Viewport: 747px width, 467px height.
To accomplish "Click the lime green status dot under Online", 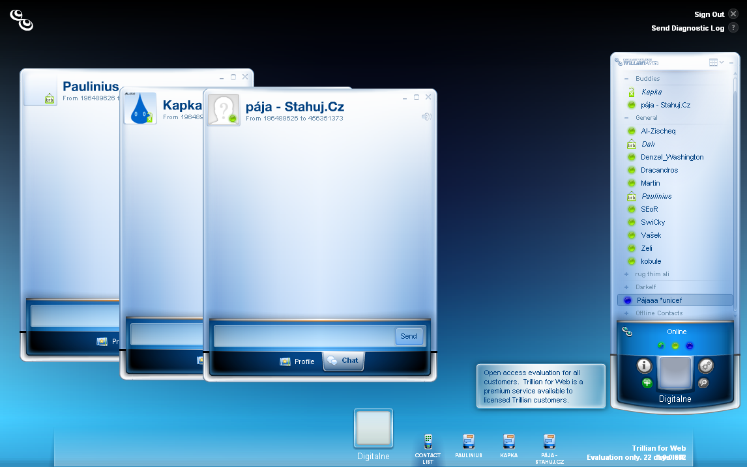I will pyautogui.click(x=675, y=346).
